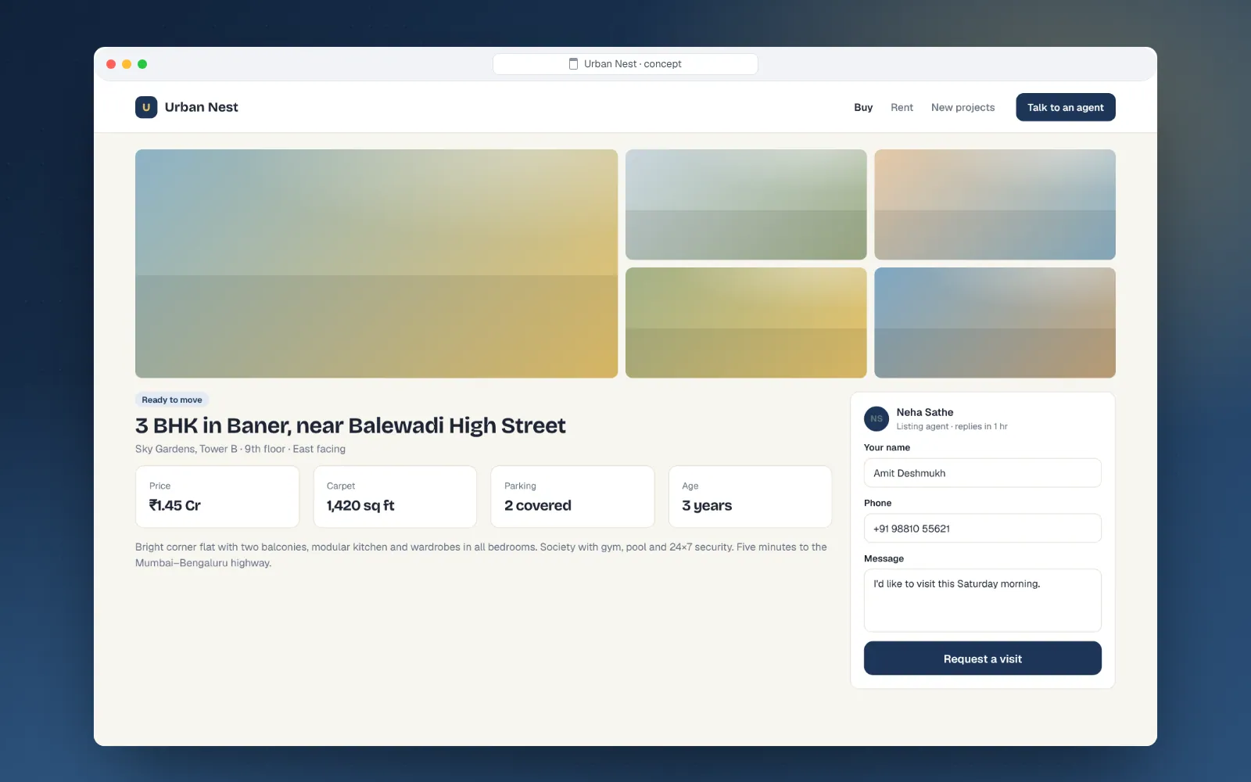
Task: Click the Ready to move badge
Action: (172, 400)
